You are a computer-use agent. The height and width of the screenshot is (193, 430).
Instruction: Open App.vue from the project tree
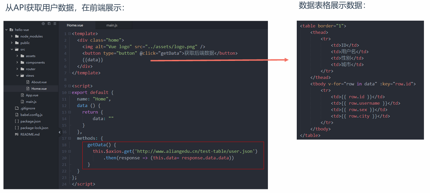[32, 95]
